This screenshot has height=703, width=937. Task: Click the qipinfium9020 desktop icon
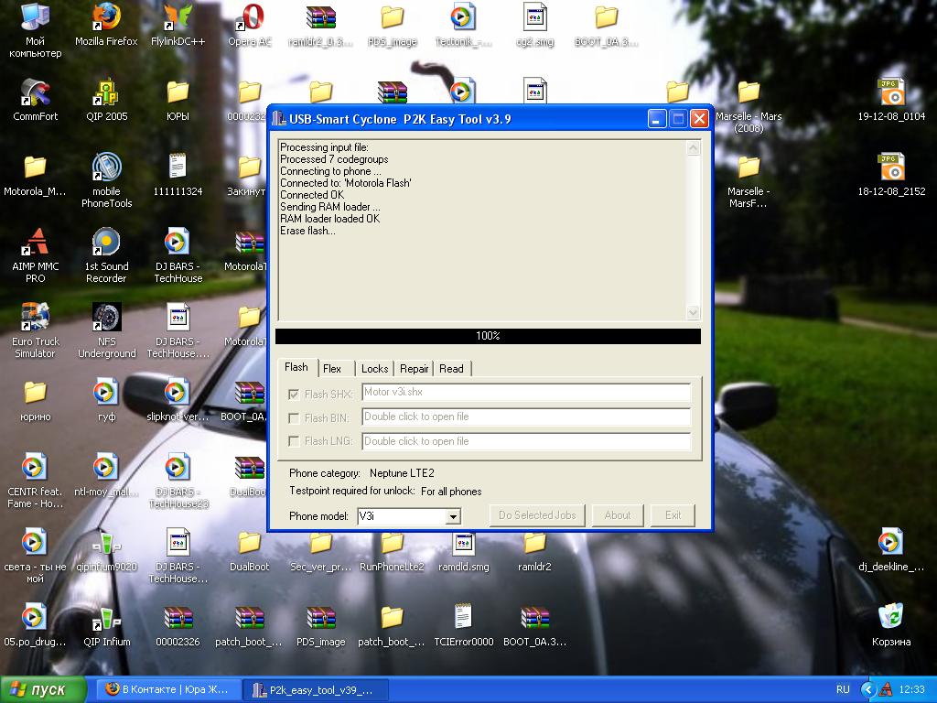106,550
